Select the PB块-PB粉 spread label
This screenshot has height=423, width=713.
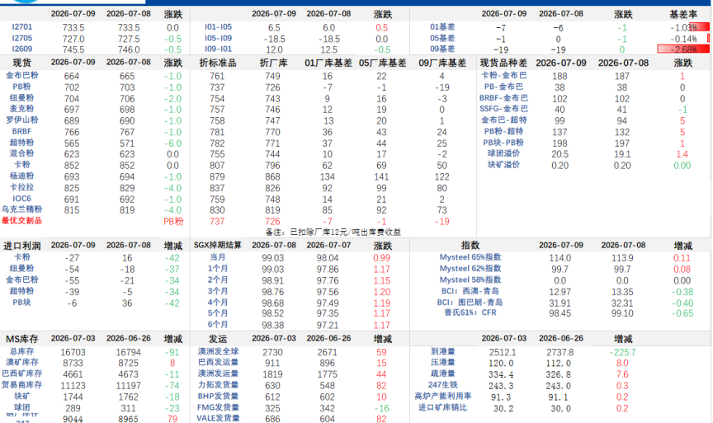pos(503,142)
